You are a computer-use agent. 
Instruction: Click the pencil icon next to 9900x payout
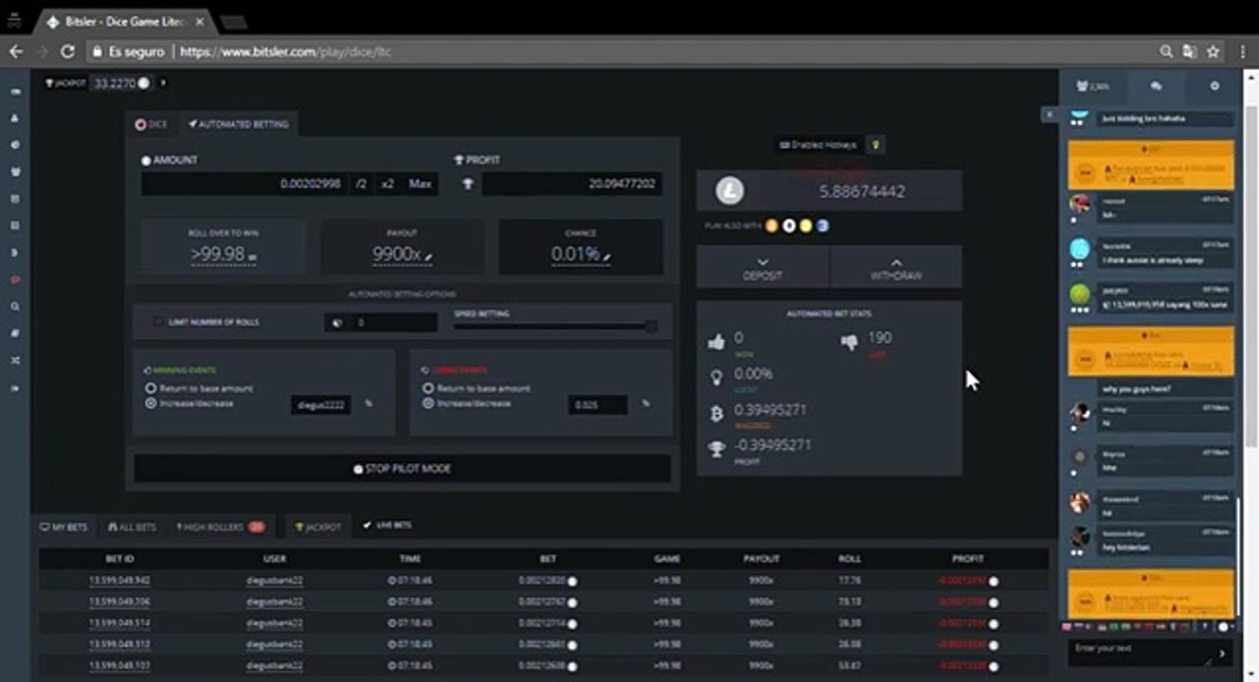pyautogui.click(x=428, y=256)
